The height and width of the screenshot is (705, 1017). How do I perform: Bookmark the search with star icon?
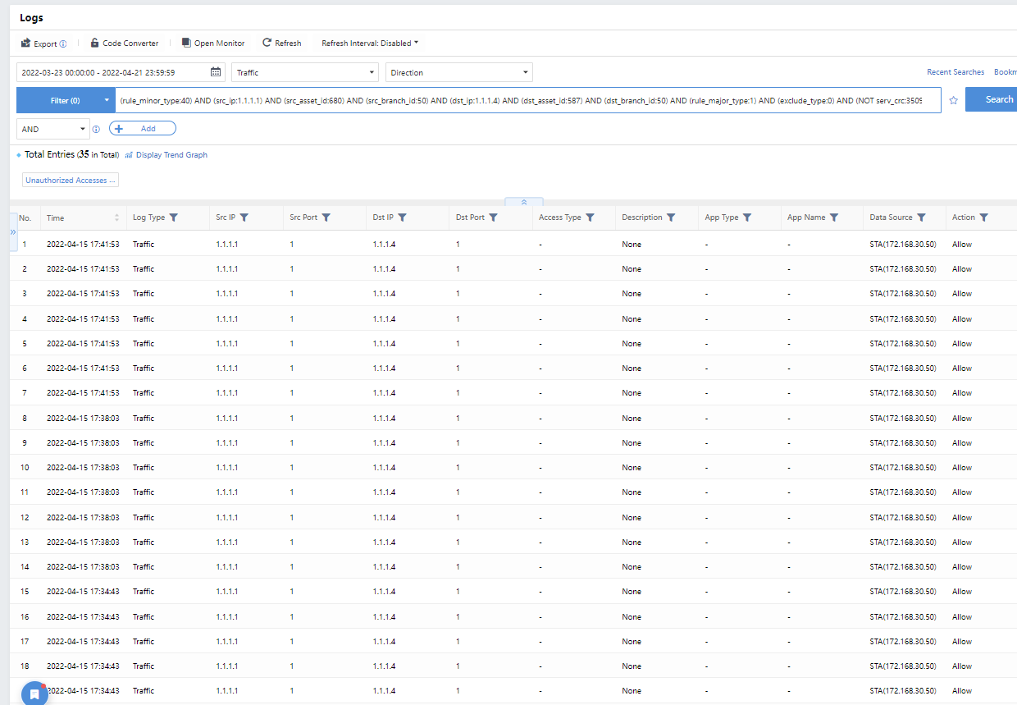pyautogui.click(x=953, y=100)
